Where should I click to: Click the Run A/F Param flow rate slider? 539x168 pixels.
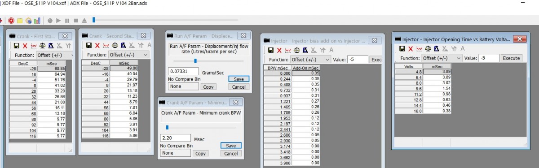[x=195, y=60]
